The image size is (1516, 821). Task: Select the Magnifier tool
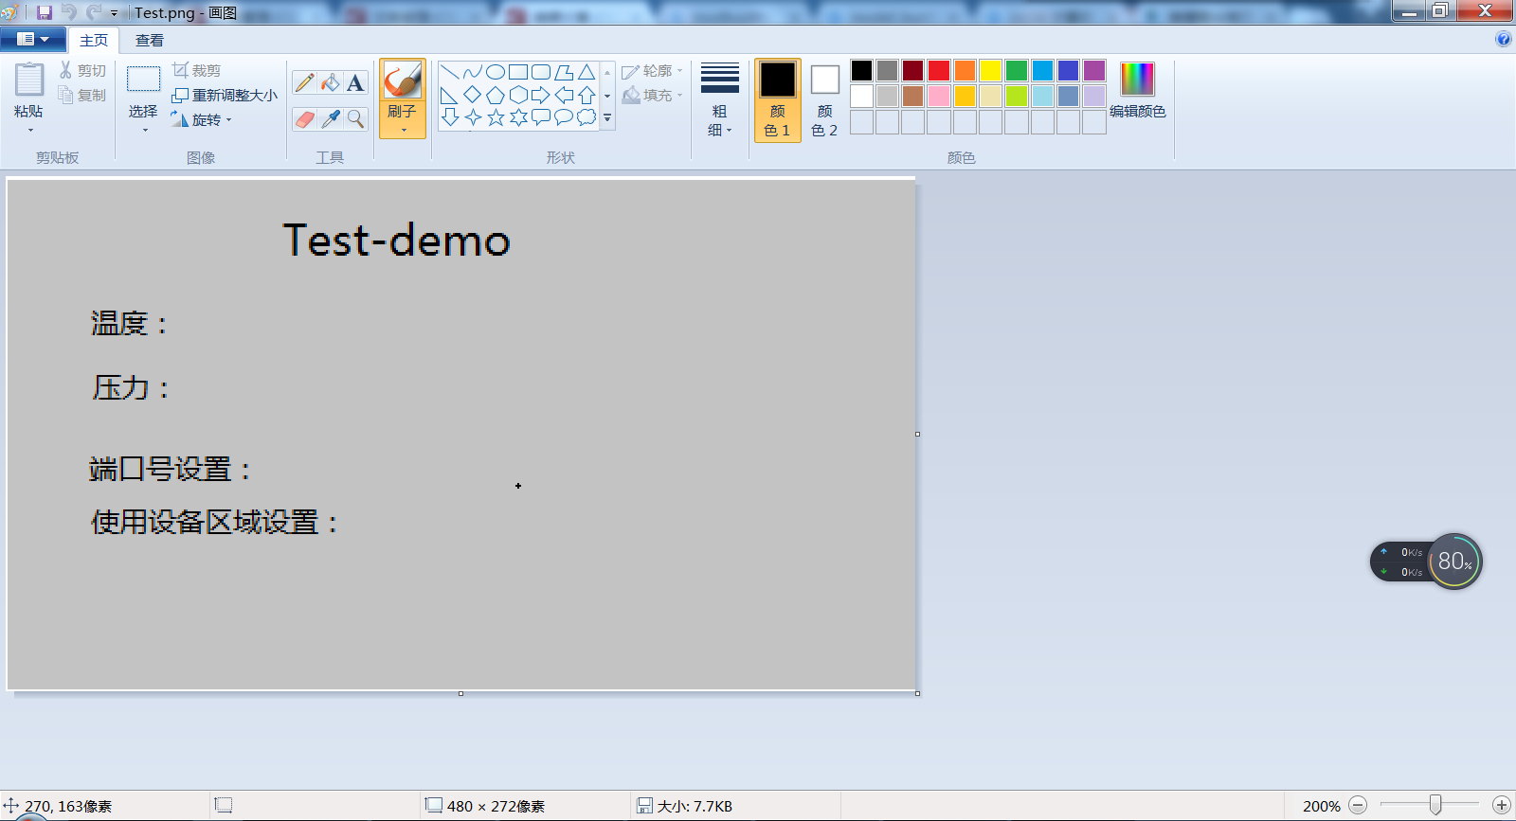(355, 118)
